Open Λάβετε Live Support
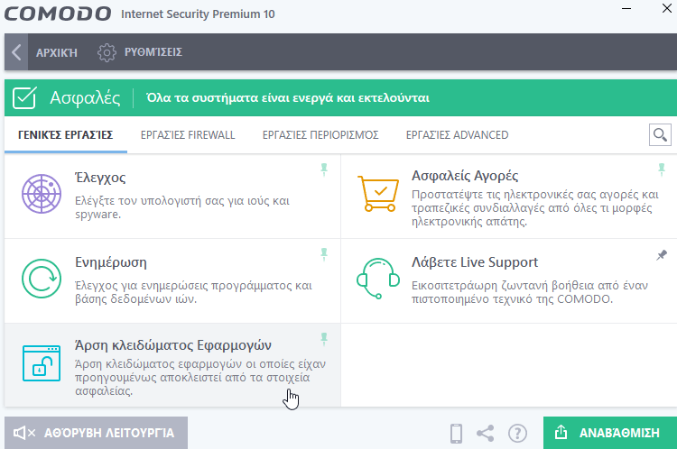This screenshot has width=677, height=449. (x=509, y=280)
